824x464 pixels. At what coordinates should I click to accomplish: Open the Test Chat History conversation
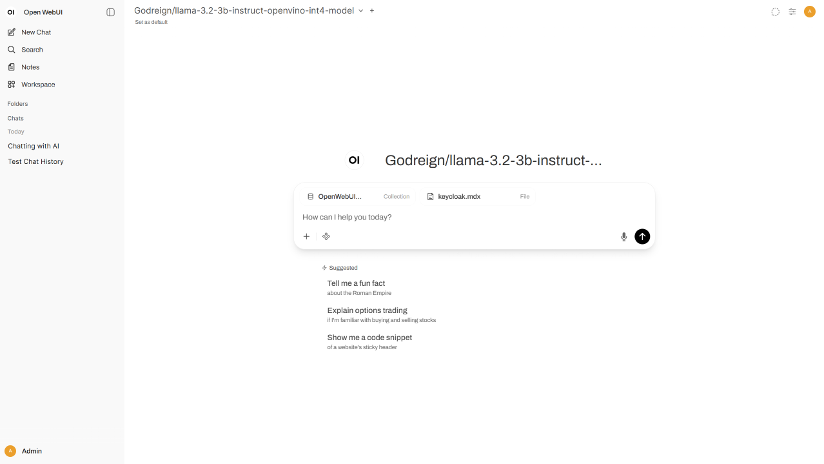[x=35, y=161]
